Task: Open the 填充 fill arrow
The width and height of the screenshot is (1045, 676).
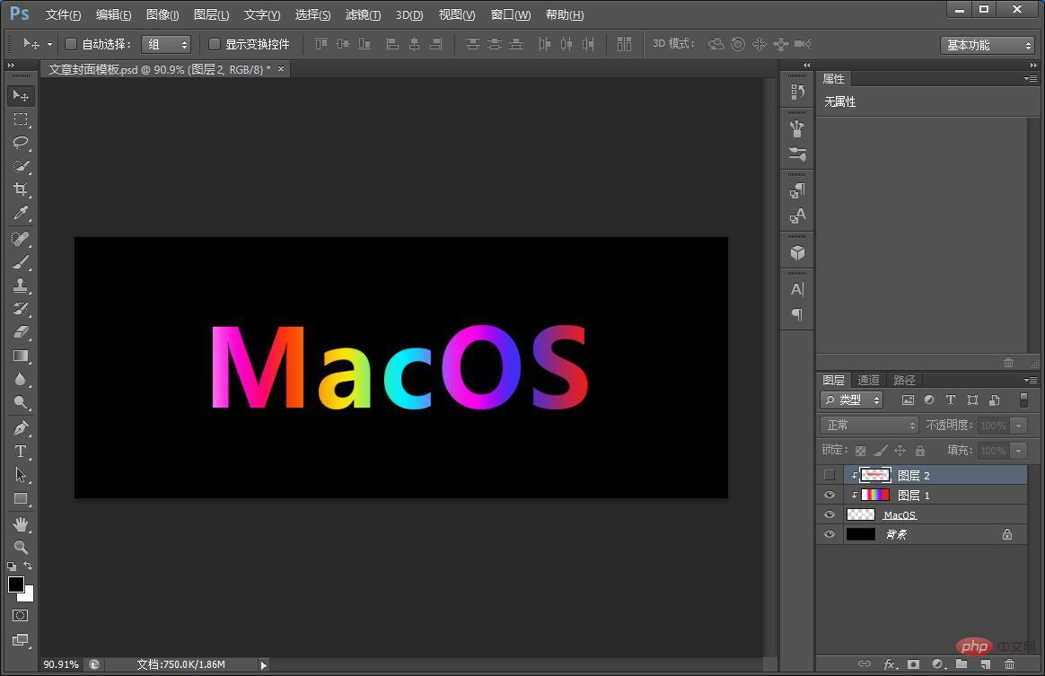Action: pyautogui.click(x=1018, y=451)
